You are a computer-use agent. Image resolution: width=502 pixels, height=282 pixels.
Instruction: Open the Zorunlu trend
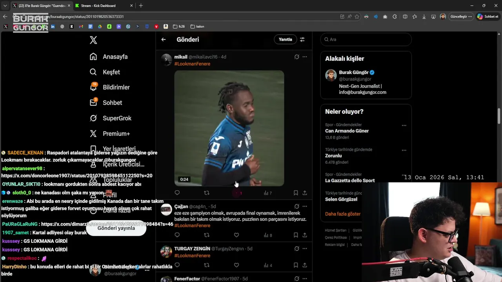pos(333,155)
